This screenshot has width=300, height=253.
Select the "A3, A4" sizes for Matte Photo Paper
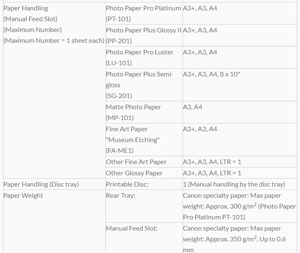192,107
